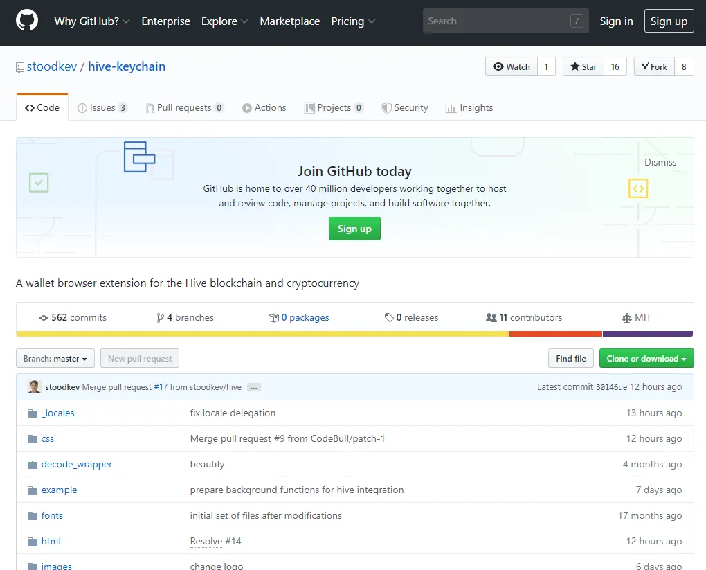Click the folder icon for decode_wrapper
Screen dimensions: 706x570
(x=33, y=465)
